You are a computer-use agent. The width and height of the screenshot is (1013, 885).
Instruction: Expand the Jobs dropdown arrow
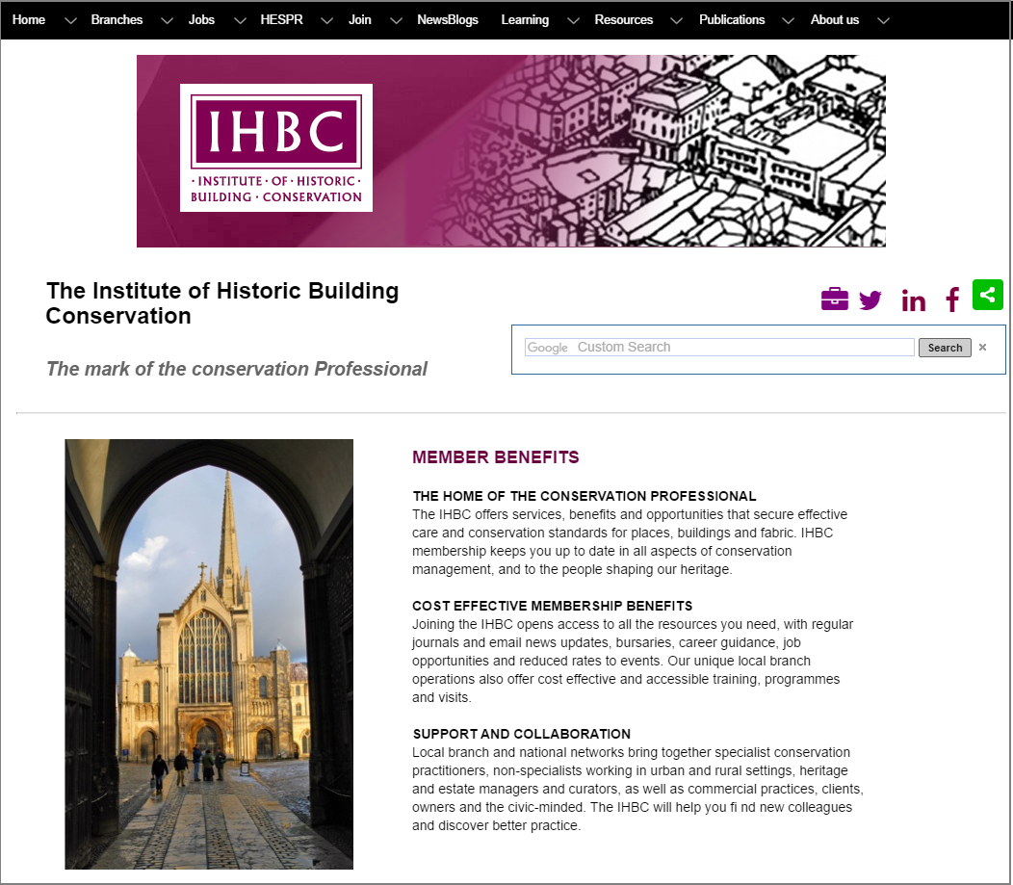[x=240, y=21]
